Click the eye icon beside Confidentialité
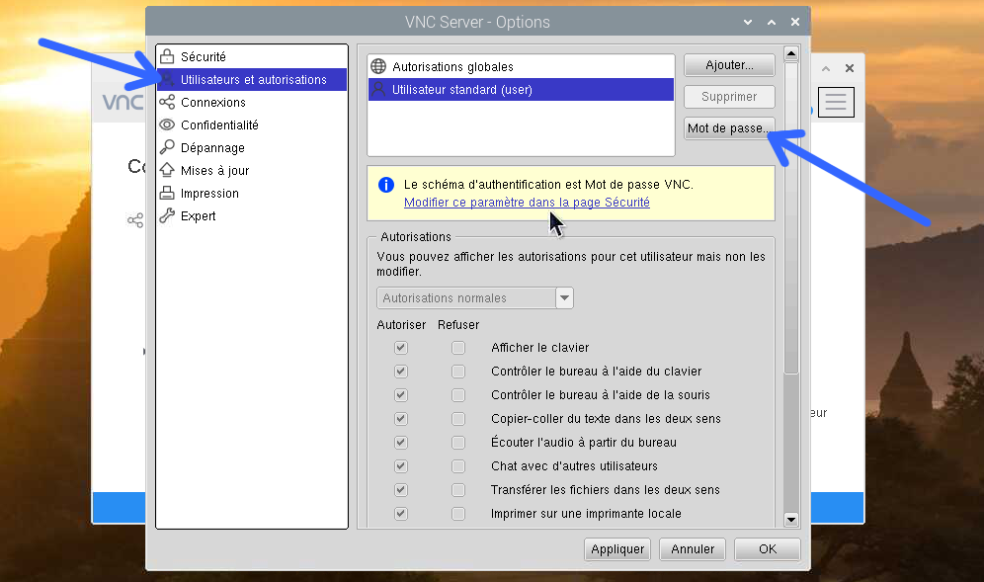The width and height of the screenshot is (984, 582). [167, 125]
